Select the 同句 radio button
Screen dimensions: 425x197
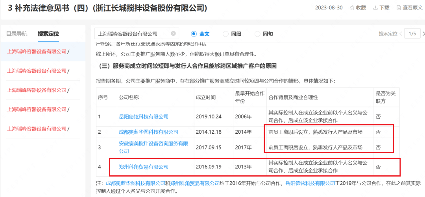coord(257,34)
